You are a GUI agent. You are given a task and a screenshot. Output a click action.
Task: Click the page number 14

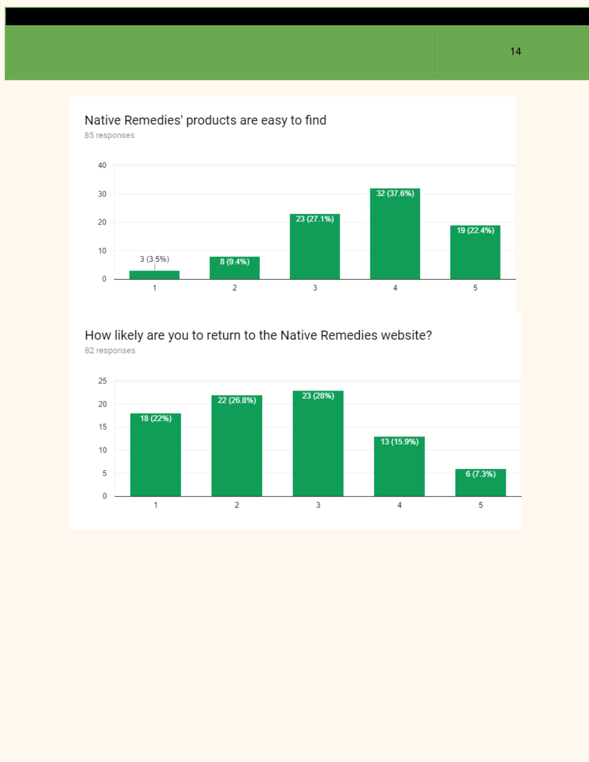pos(516,52)
